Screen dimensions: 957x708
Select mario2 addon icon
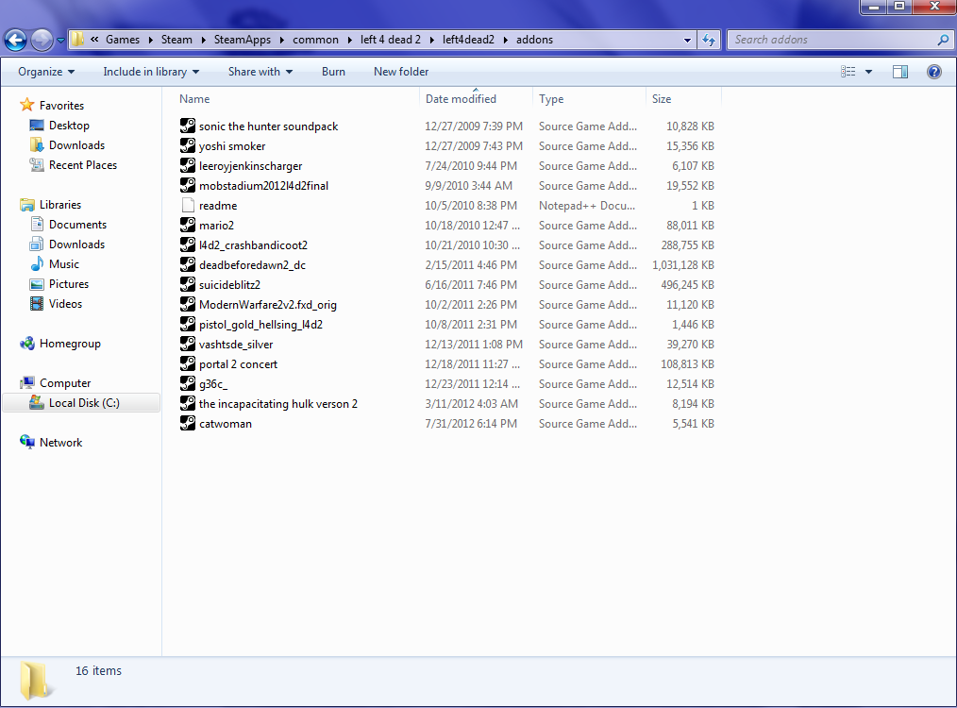(x=188, y=226)
